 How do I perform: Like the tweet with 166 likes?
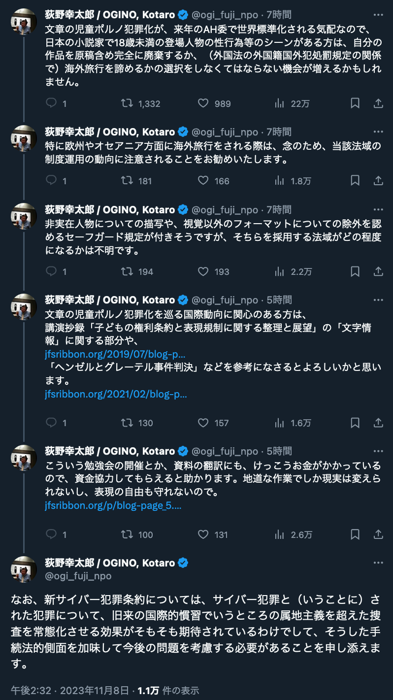point(203,181)
